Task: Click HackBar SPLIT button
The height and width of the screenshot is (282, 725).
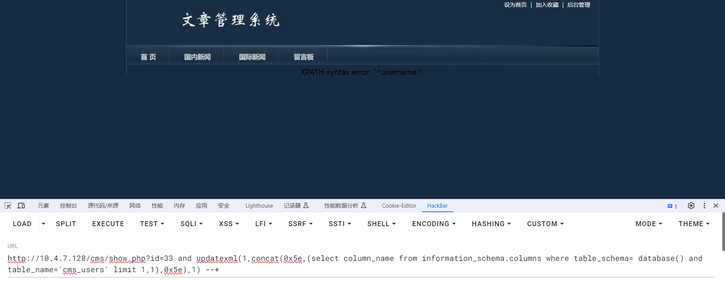Action: [66, 224]
